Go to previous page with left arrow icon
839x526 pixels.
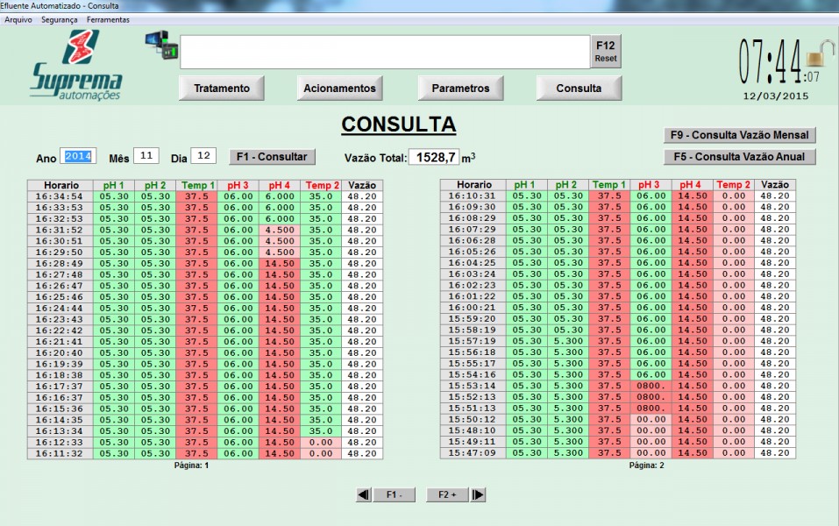[x=363, y=494]
